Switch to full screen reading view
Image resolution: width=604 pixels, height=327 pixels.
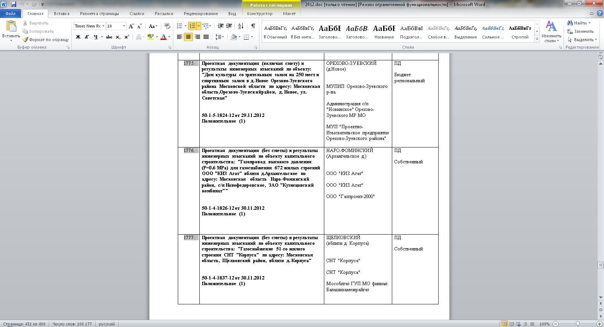point(512,324)
